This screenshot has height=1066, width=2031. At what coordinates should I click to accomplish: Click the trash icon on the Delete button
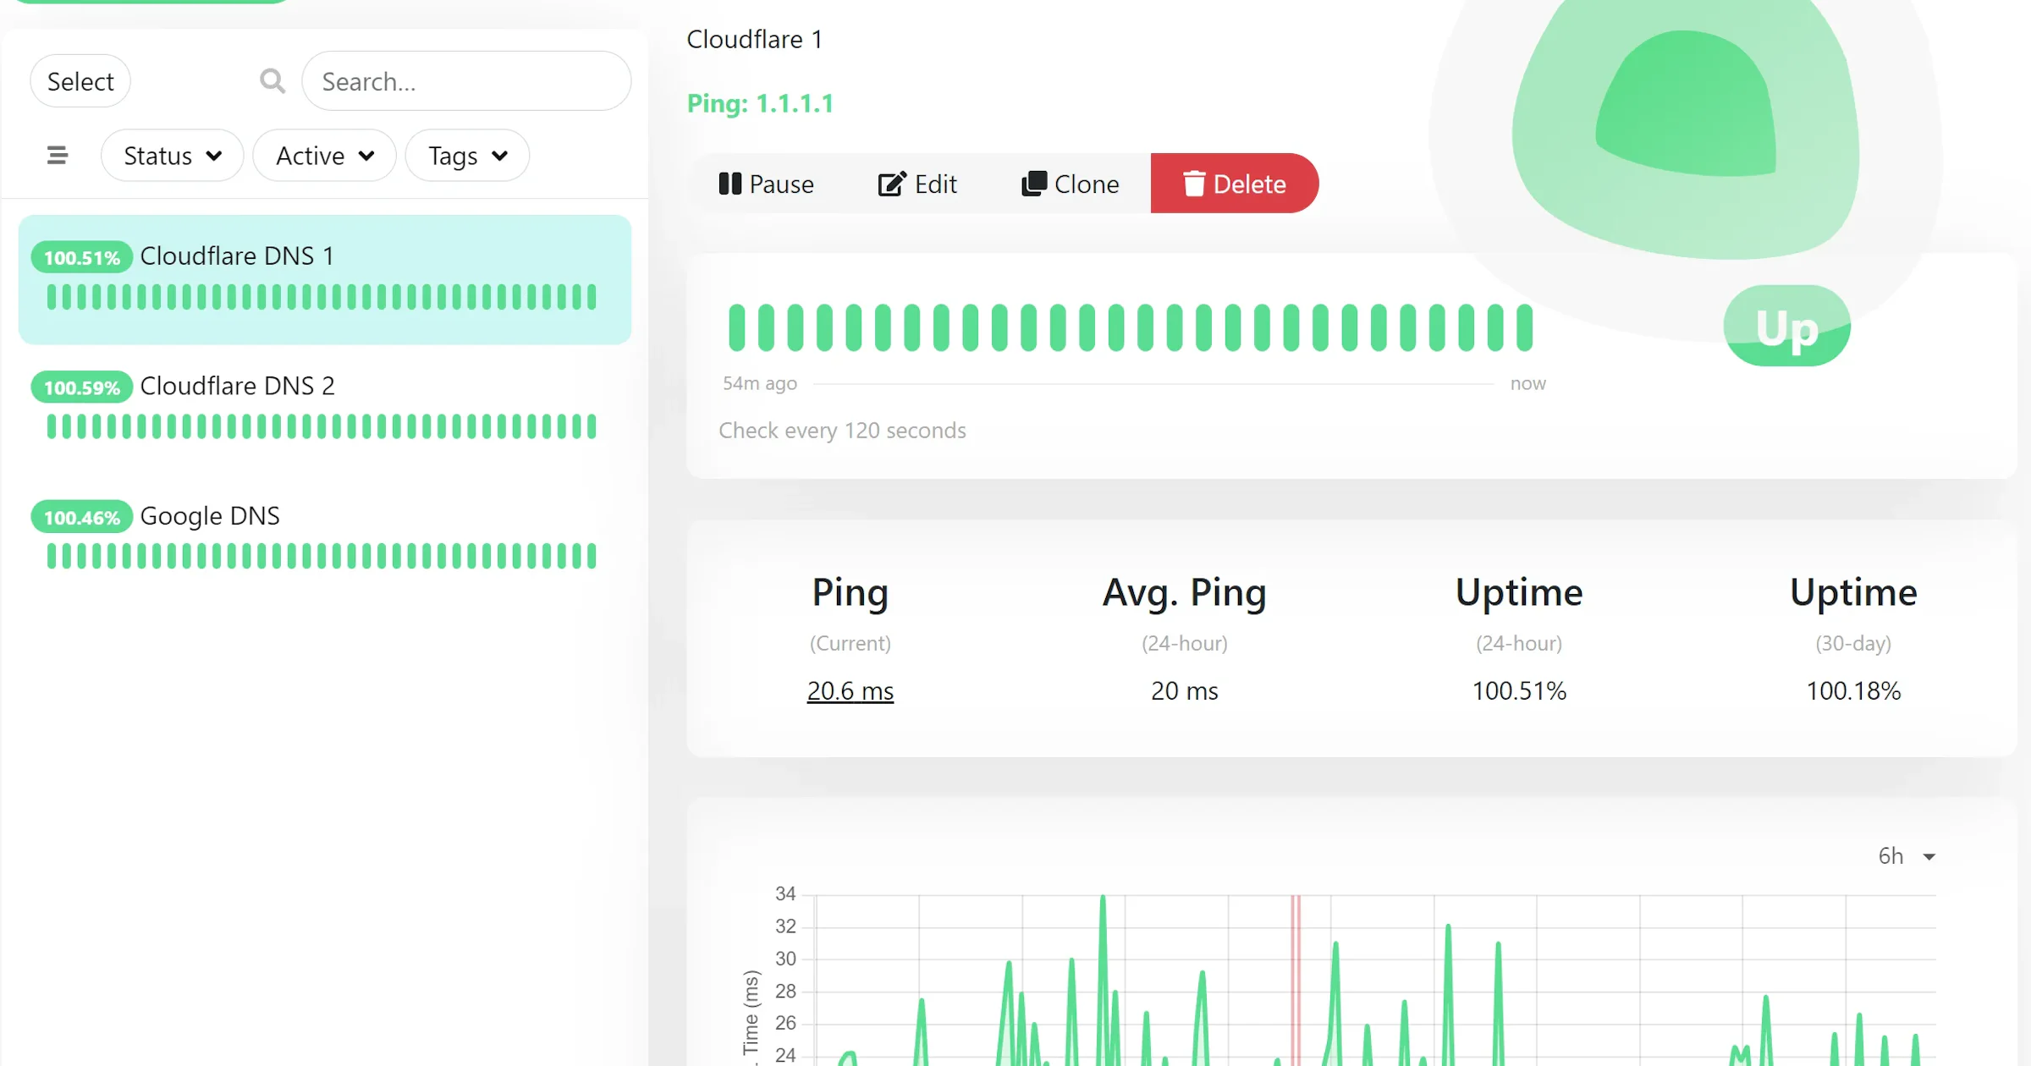(x=1194, y=184)
